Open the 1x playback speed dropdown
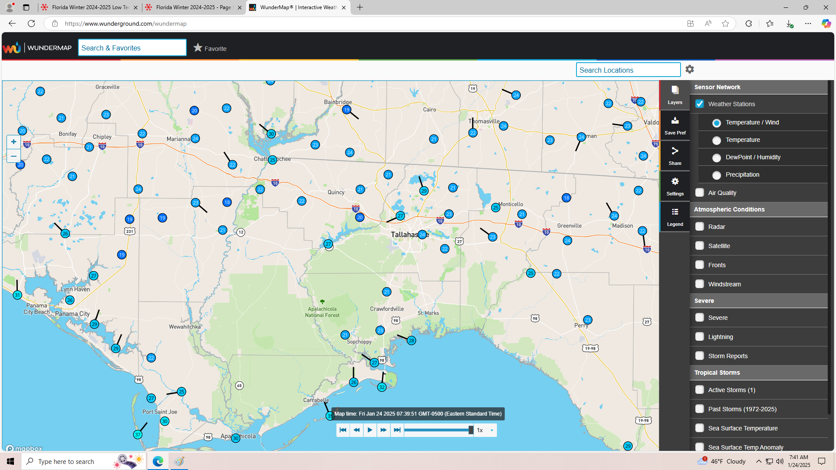836x470 pixels. pyautogui.click(x=485, y=430)
